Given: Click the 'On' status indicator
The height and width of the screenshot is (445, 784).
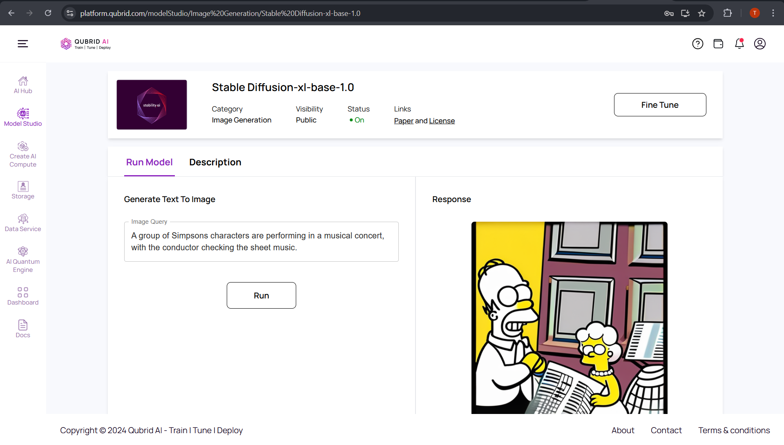Looking at the screenshot, I should [357, 120].
